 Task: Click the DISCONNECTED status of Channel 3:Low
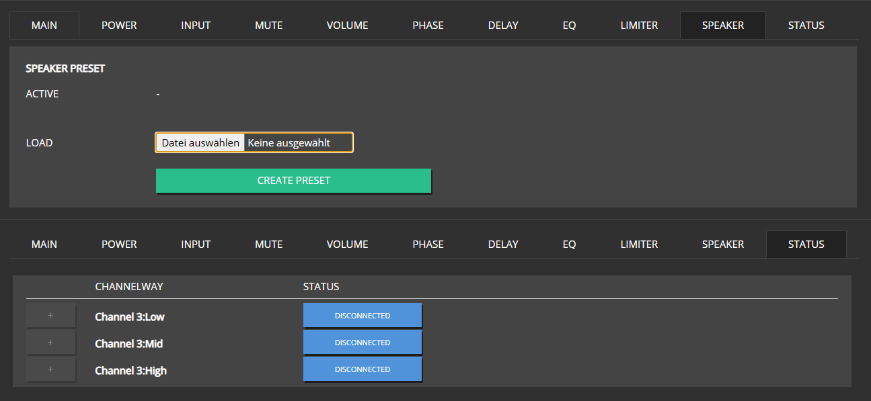coord(363,316)
